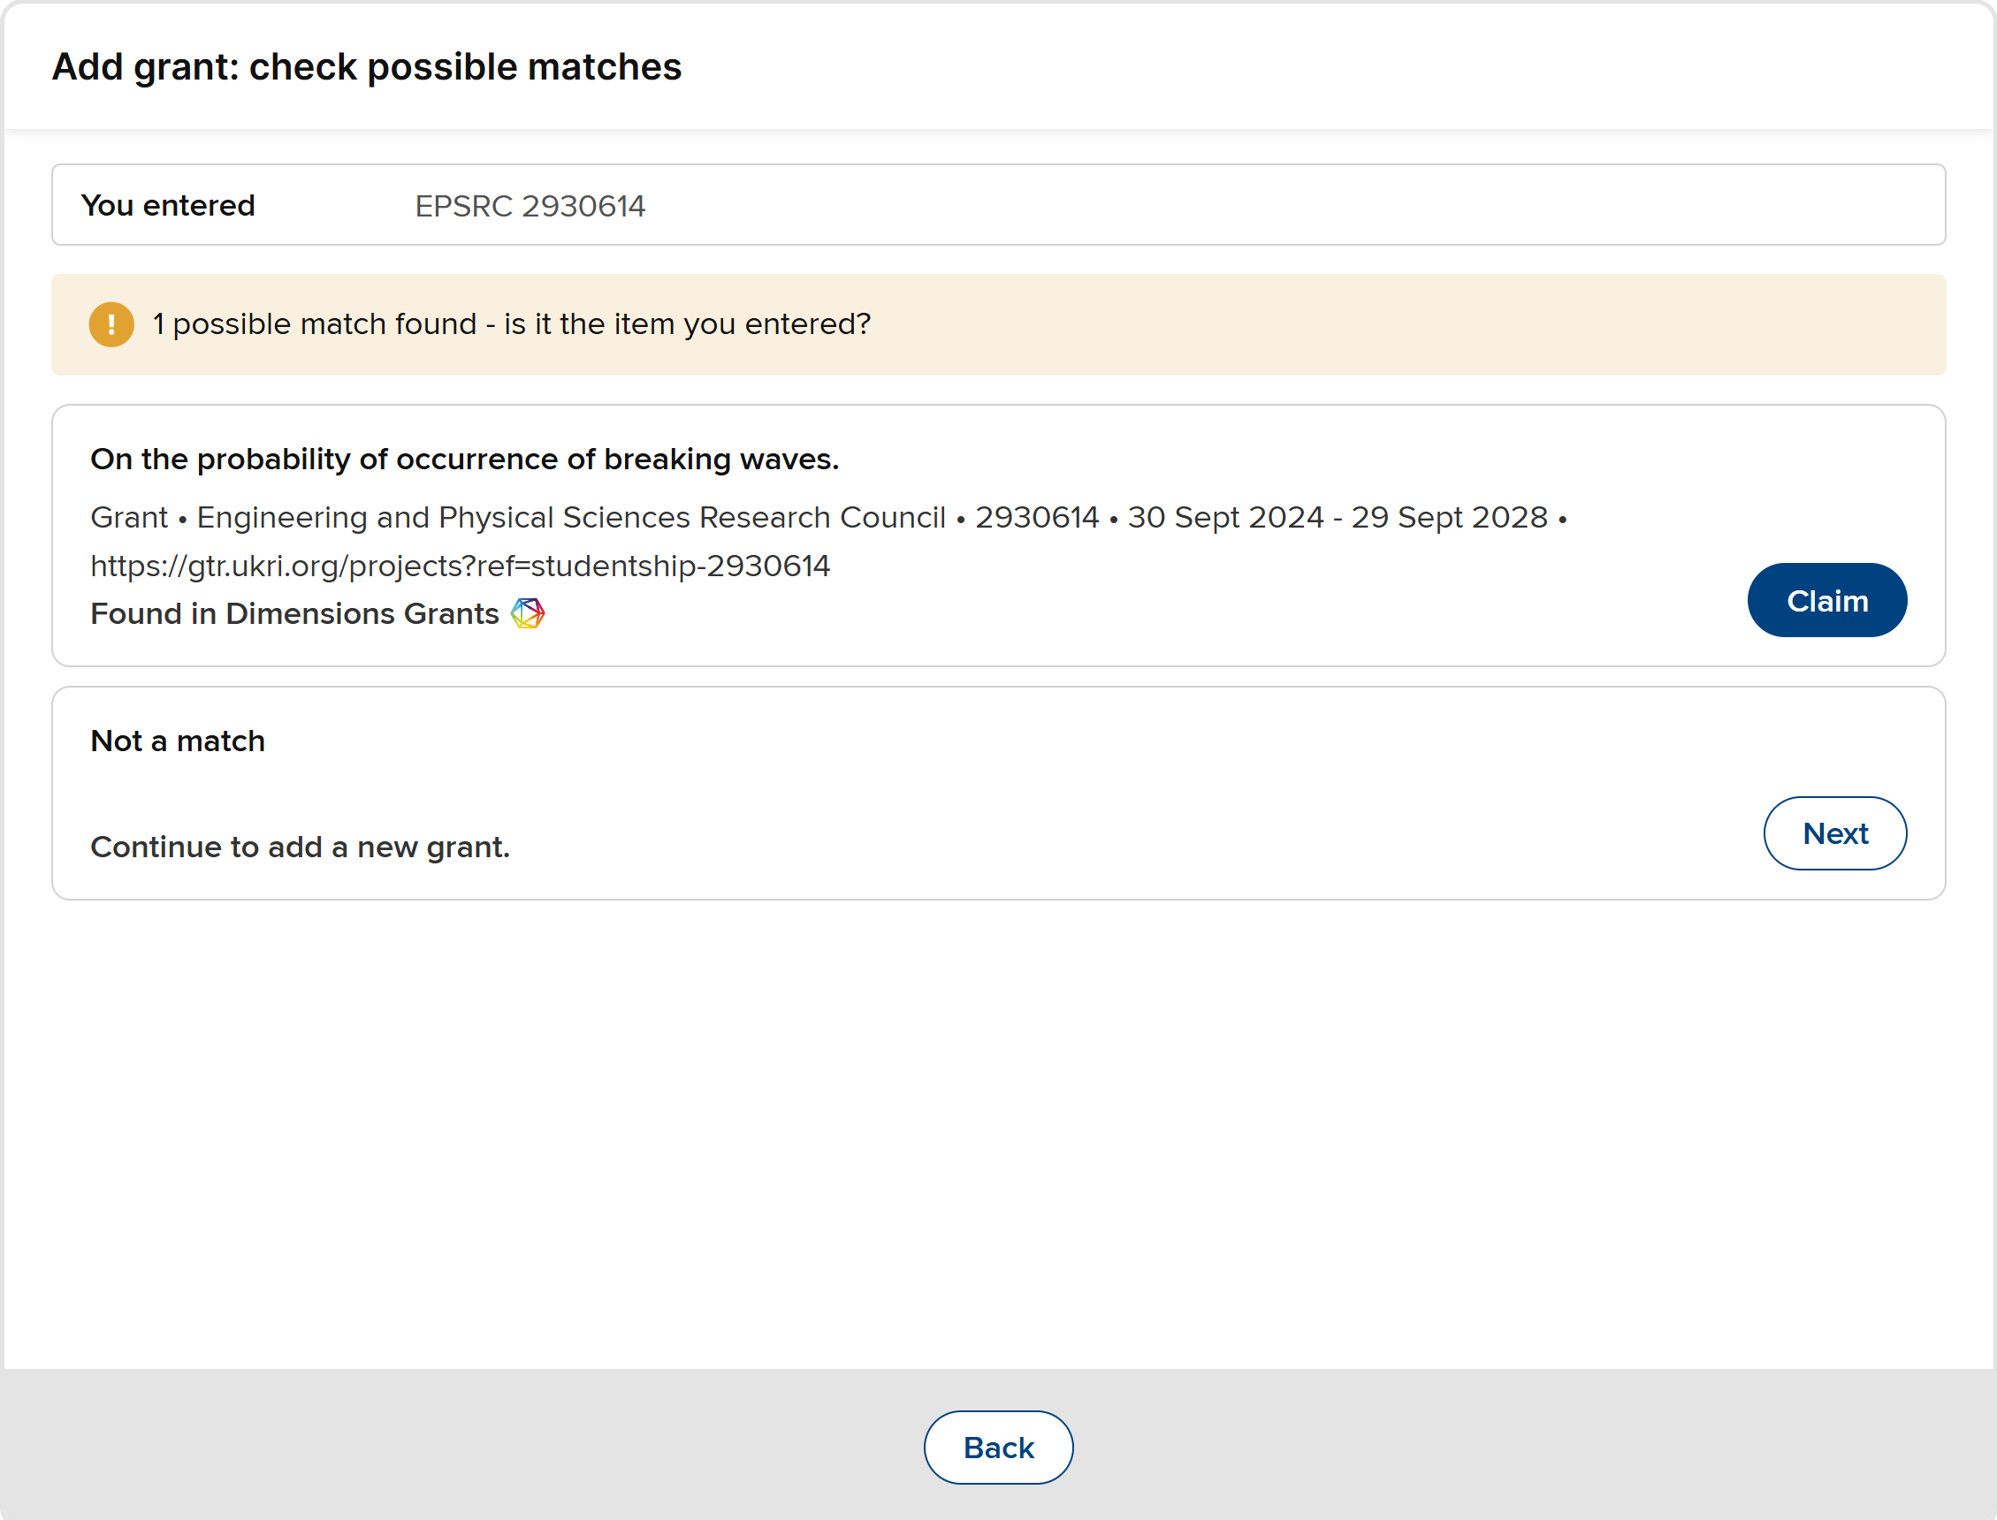The image size is (1997, 1520).
Task: Select the entered value "EPSRC 2930614"
Action: 530,206
